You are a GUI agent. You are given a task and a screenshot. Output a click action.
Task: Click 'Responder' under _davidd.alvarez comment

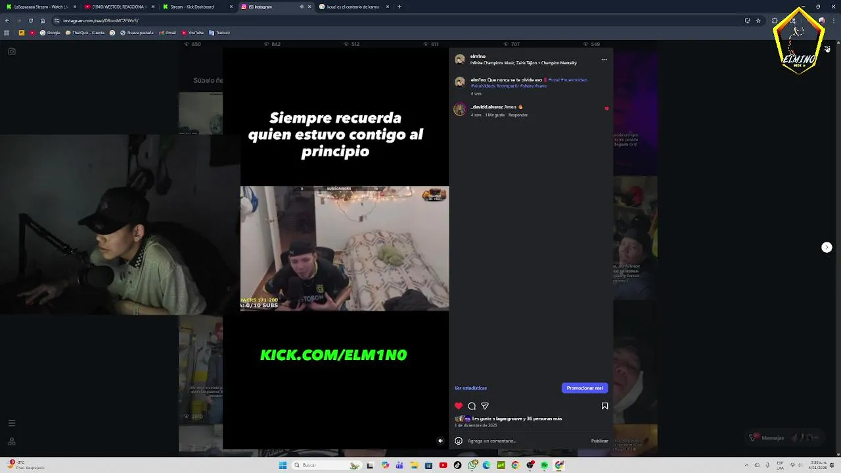(x=518, y=115)
